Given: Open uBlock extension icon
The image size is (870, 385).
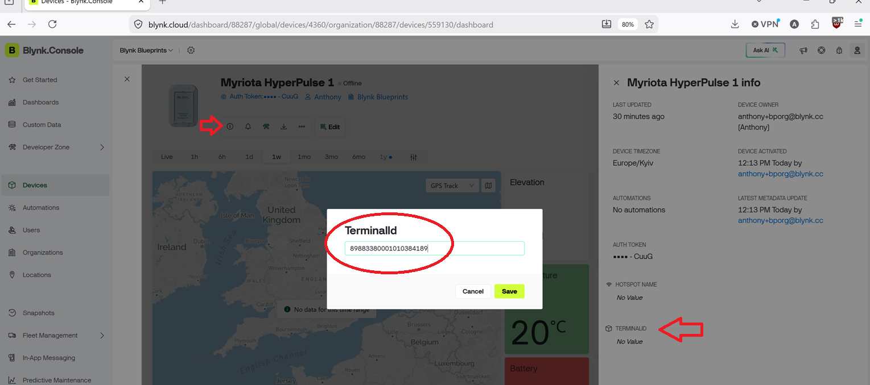Looking at the screenshot, I should pyautogui.click(x=837, y=23).
